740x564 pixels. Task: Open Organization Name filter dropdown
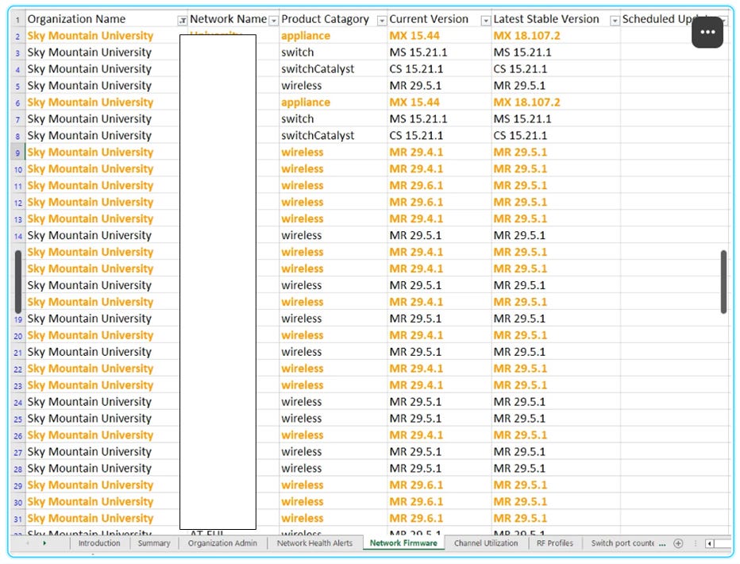click(182, 21)
